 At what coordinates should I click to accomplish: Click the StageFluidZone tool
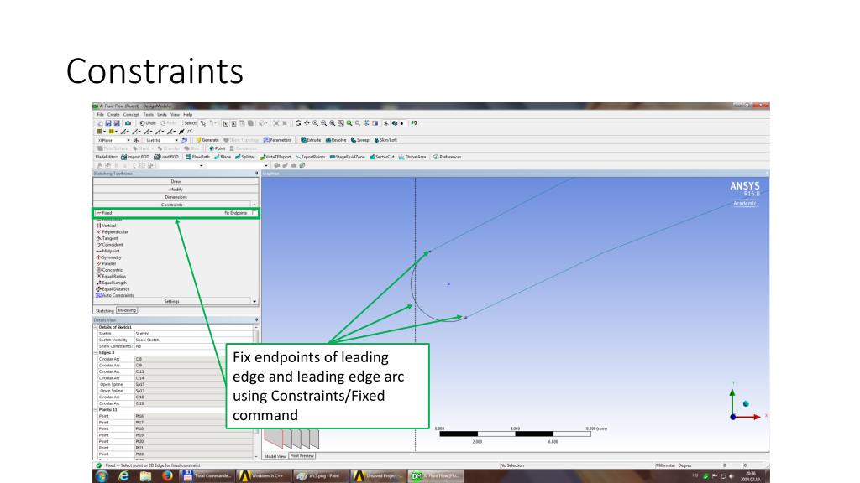pos(347,157)
